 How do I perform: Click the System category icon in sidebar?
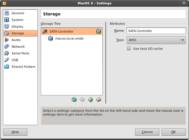(x=7, y=20)
